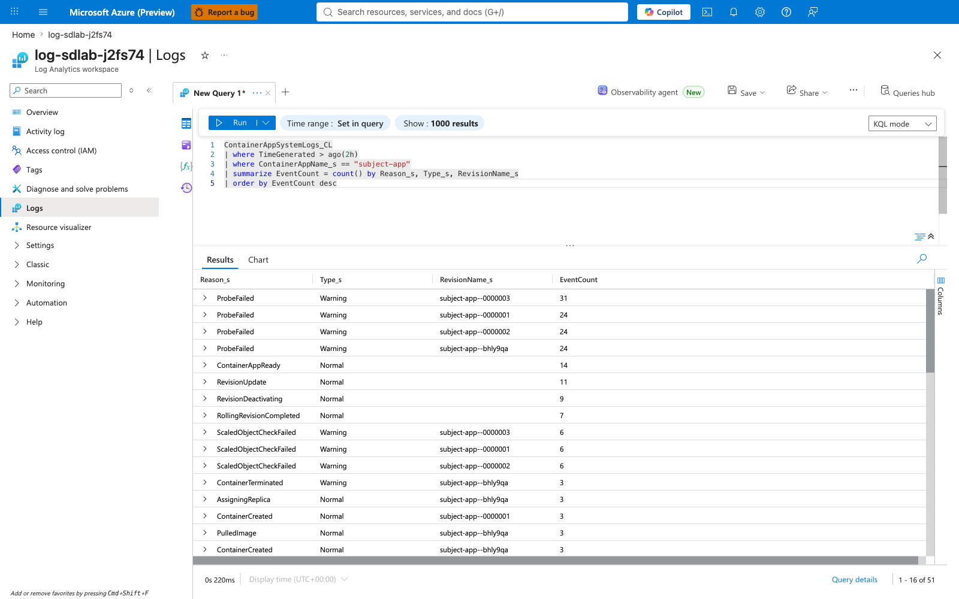Expand the ContainerAppReady result row
This screenshot has width=959, height=599.
(x=205, y=365)
